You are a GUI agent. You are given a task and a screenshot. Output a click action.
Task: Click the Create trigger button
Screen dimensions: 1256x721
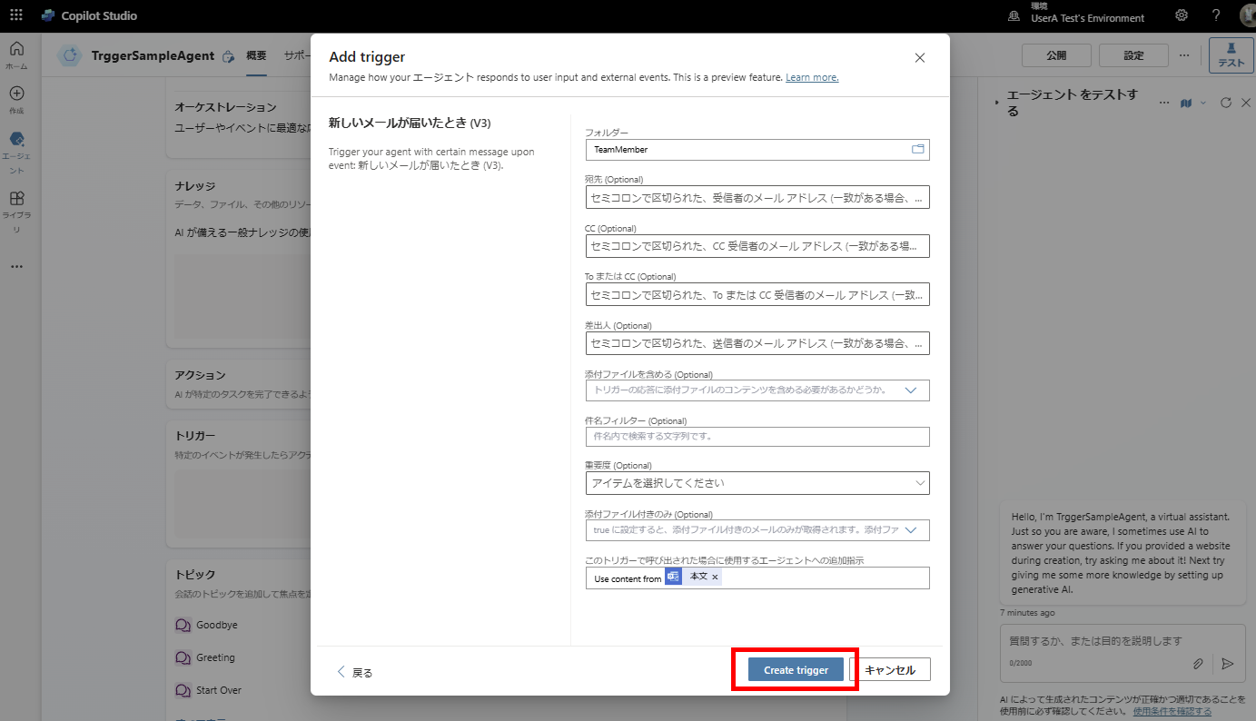click(x=795, y=669)
